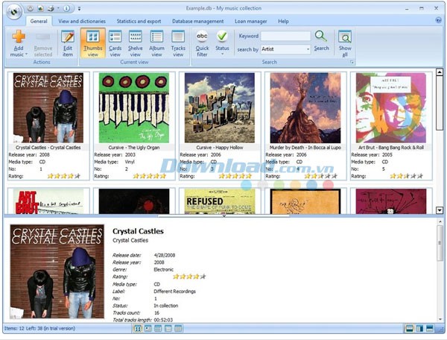Toggle the Thumbs view button
Viewport: 447px width, 340px height.
tap(92, 39)
